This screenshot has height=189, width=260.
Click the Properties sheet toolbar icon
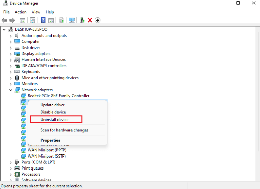coord(32,20)
